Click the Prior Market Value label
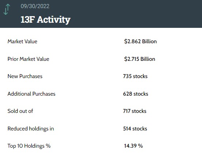The height and width of the screenshot is (155, 202). pos(28,59)
